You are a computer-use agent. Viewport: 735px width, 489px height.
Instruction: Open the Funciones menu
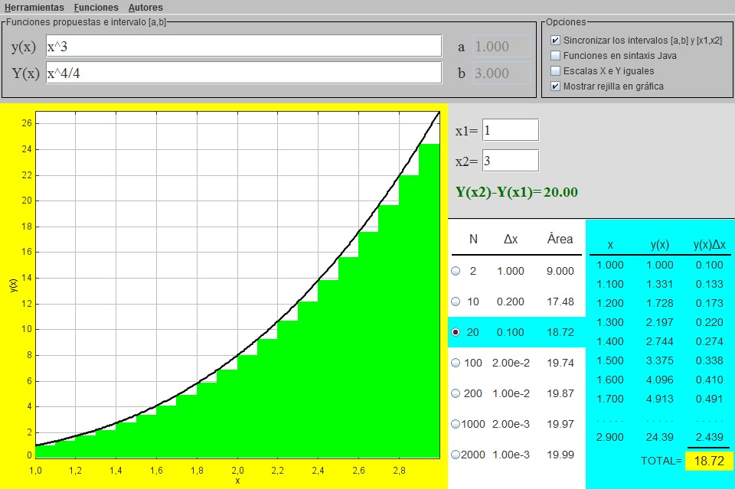click(96, 8)
